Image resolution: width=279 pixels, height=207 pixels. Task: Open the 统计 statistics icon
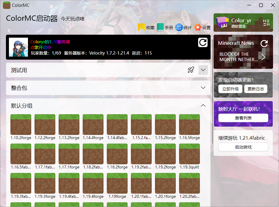179,28
